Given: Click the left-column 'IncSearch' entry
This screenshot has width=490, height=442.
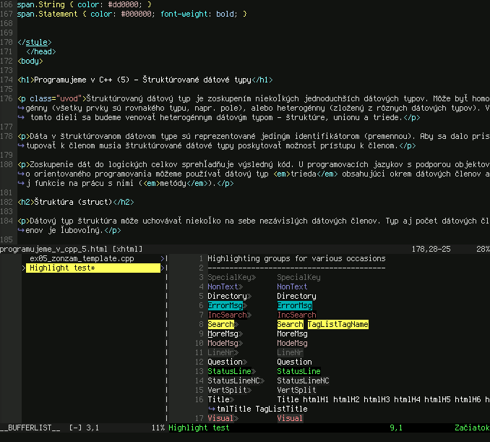Looking at the screenshot, I should point(227,315).
